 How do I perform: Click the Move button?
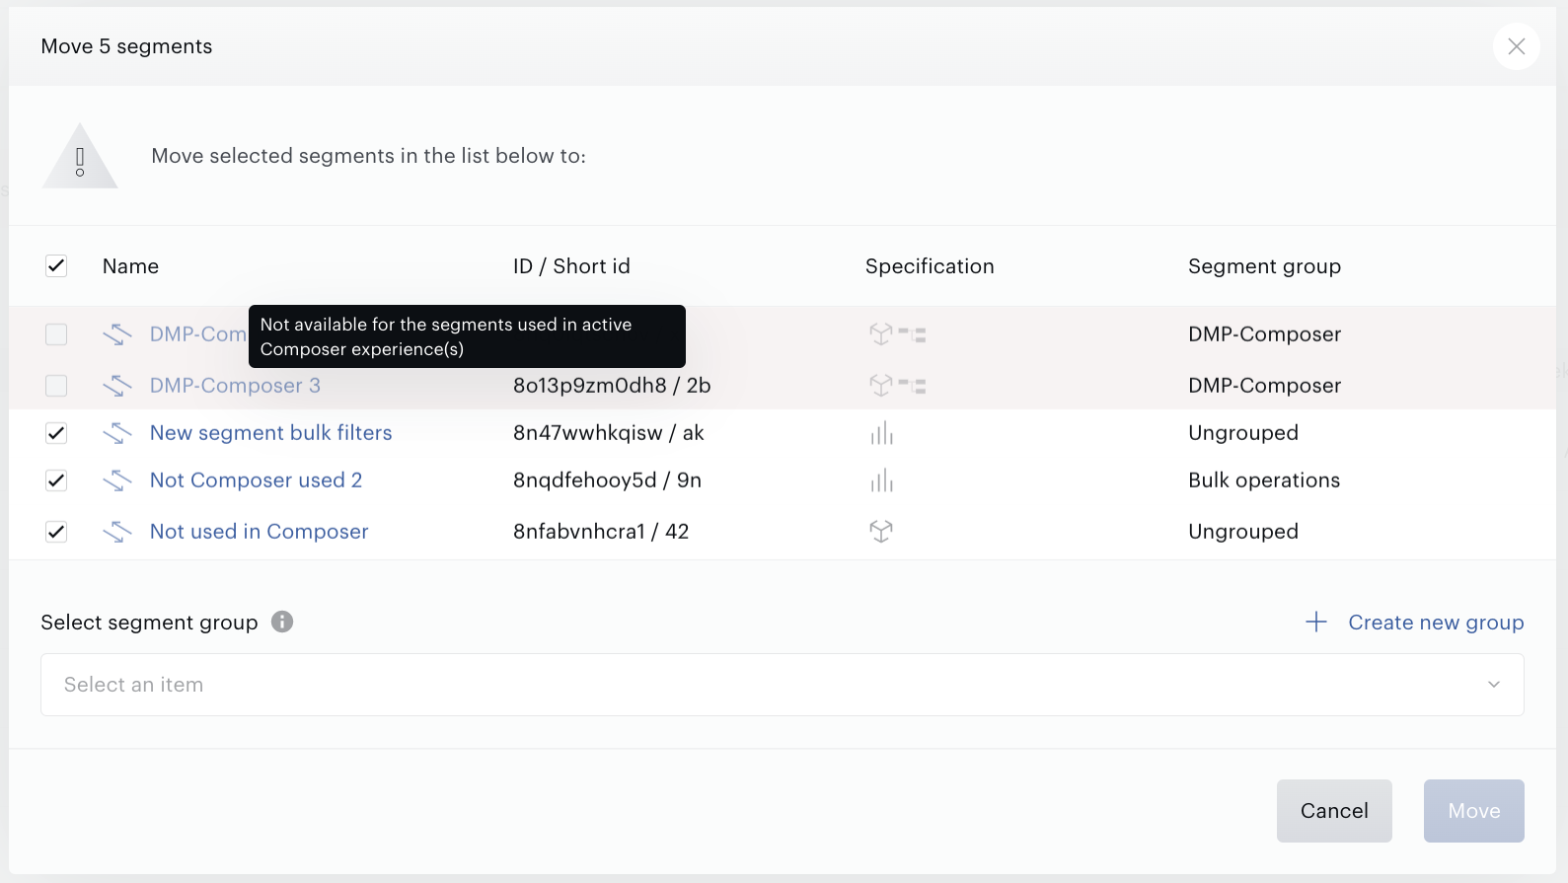coord(1474,811)
